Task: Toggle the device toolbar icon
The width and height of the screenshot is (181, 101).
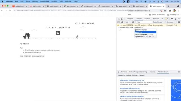Action: [122, 19]
